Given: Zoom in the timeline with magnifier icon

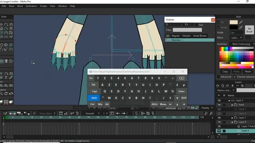Looking at the screenshot, I should tap(211, 113).
